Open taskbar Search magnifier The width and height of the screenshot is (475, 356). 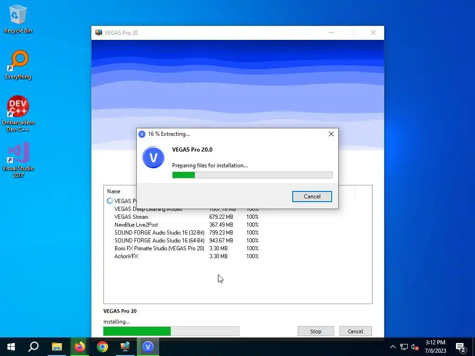[x=33, y=347]
